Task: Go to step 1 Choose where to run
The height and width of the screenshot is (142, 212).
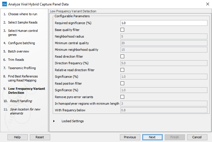Action: click(x=22, y=14)
